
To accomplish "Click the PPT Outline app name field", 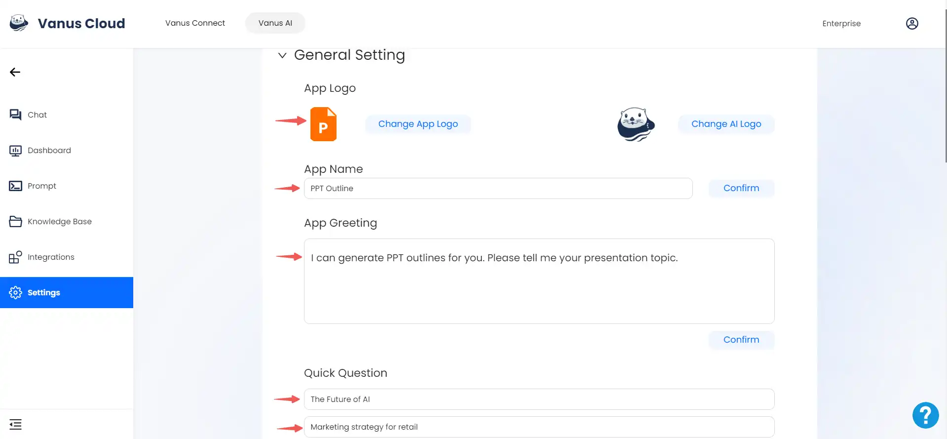I will point(498,188).
